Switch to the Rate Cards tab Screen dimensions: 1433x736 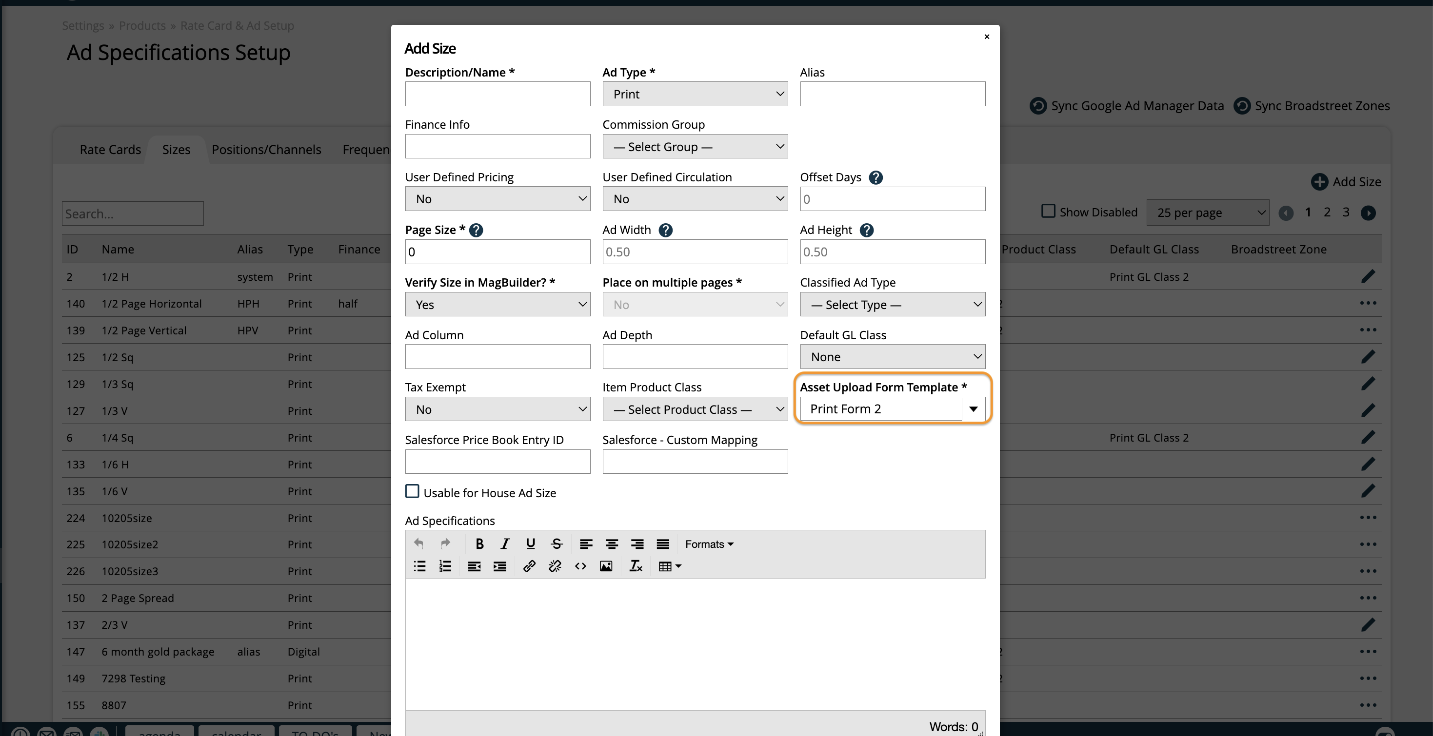coord(110,150)
